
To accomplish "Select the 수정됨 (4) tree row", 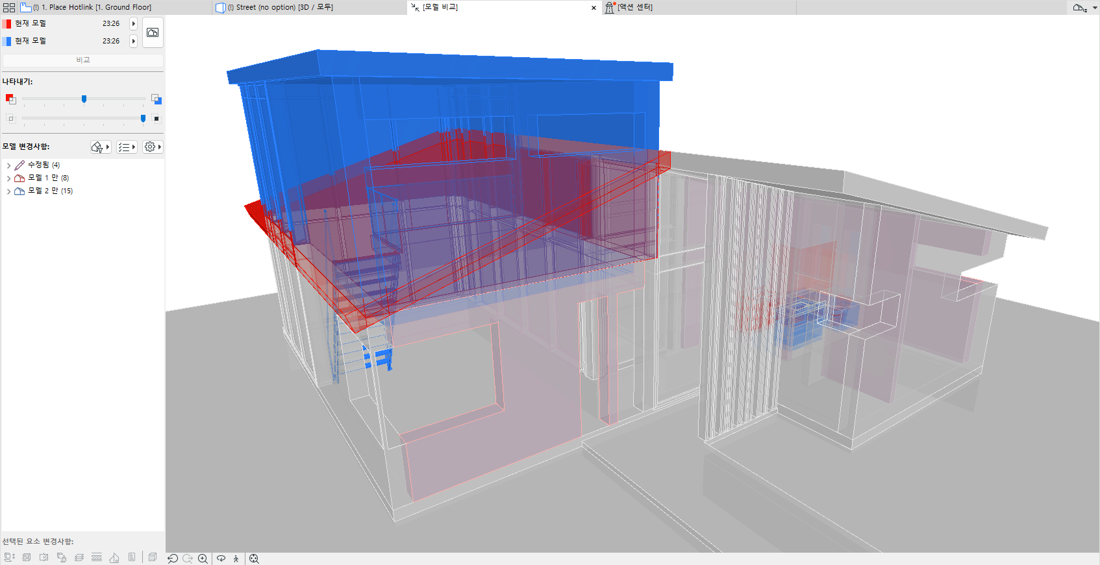I will tap(82, 165).
